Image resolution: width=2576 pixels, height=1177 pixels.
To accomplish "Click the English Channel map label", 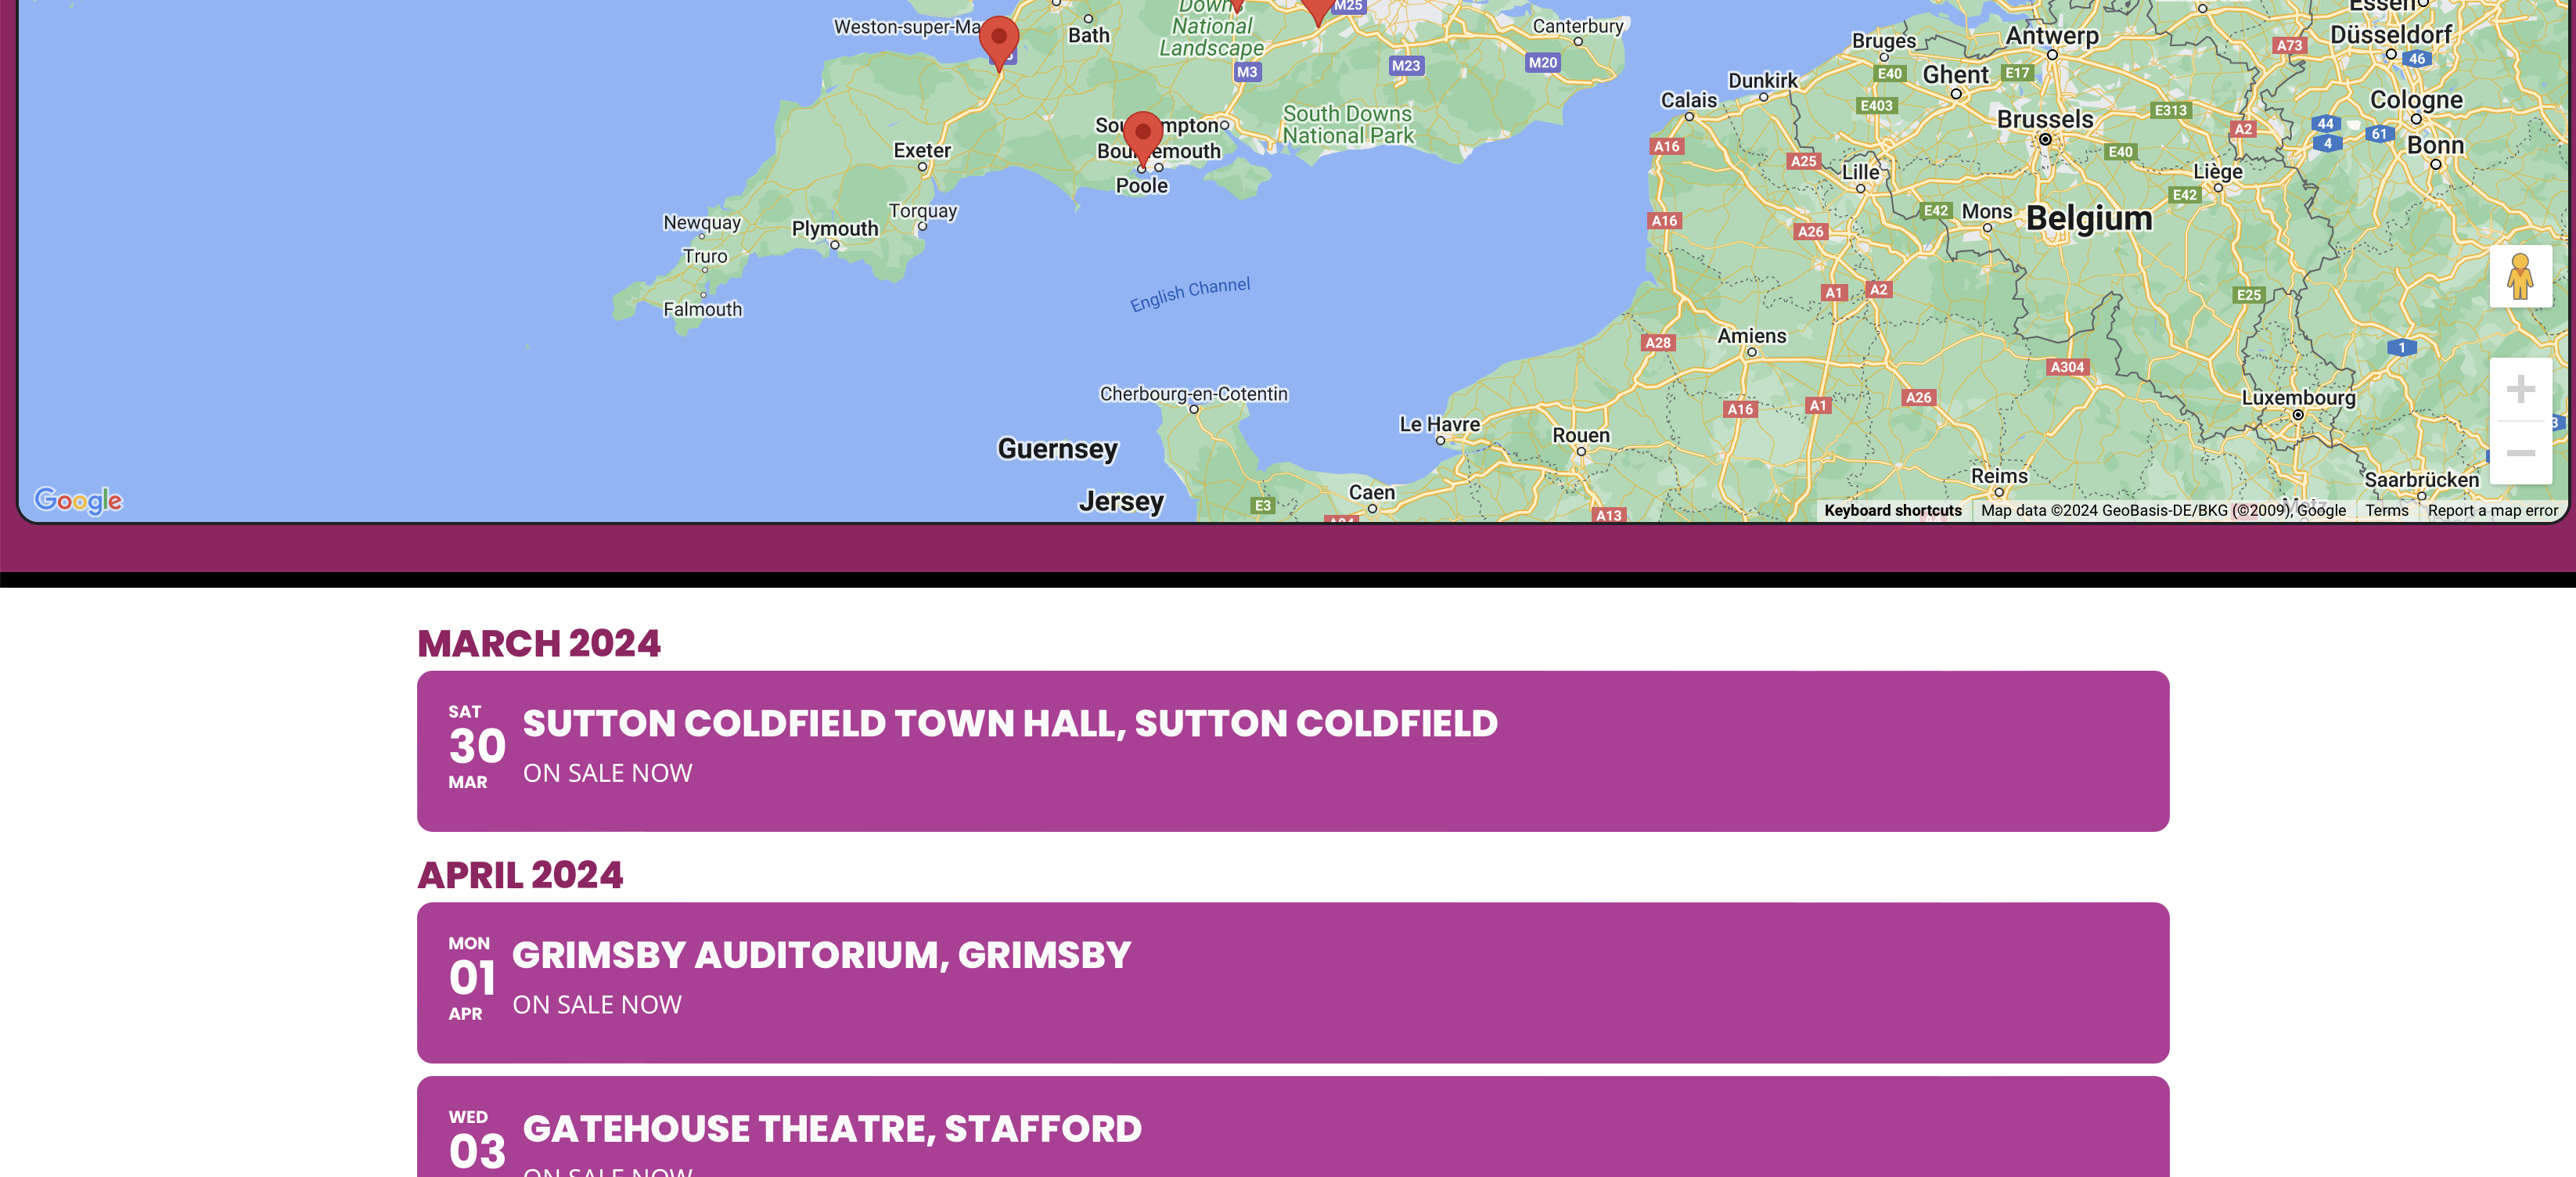I will [1190, 294].
